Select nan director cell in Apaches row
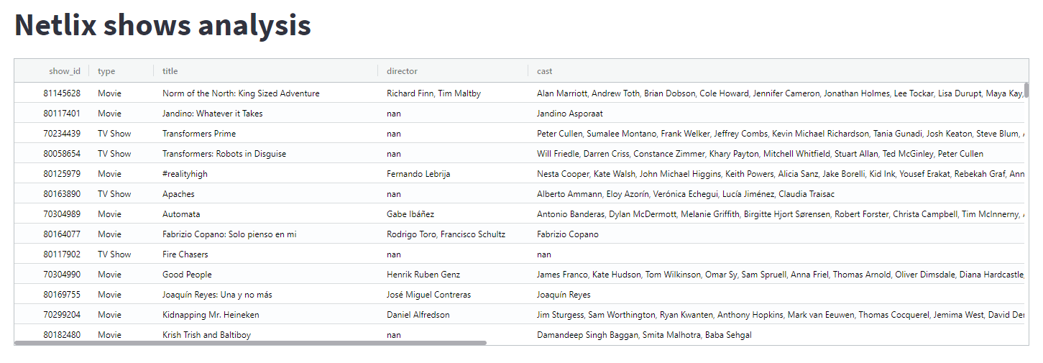This screenshot has width=1043, height=363. click(x=453, y=194)
